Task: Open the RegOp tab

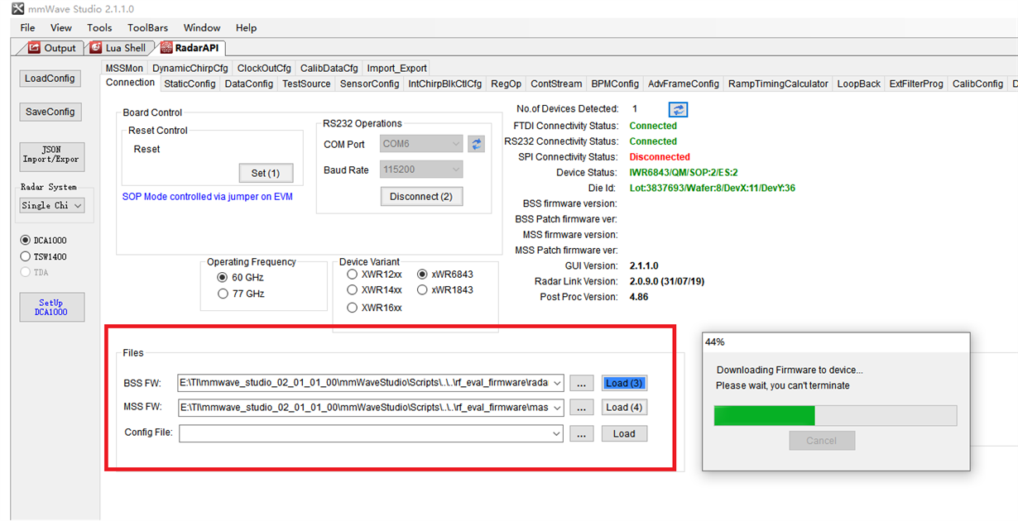Action: [x=506, y=84]
